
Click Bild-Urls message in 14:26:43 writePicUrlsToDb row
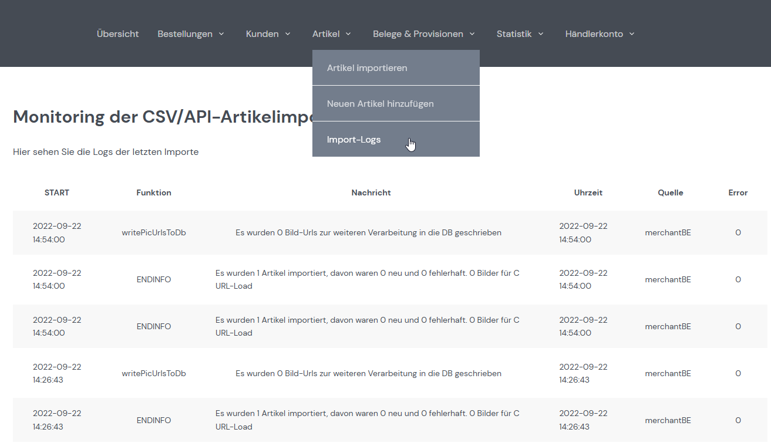[x=369, y=373]
